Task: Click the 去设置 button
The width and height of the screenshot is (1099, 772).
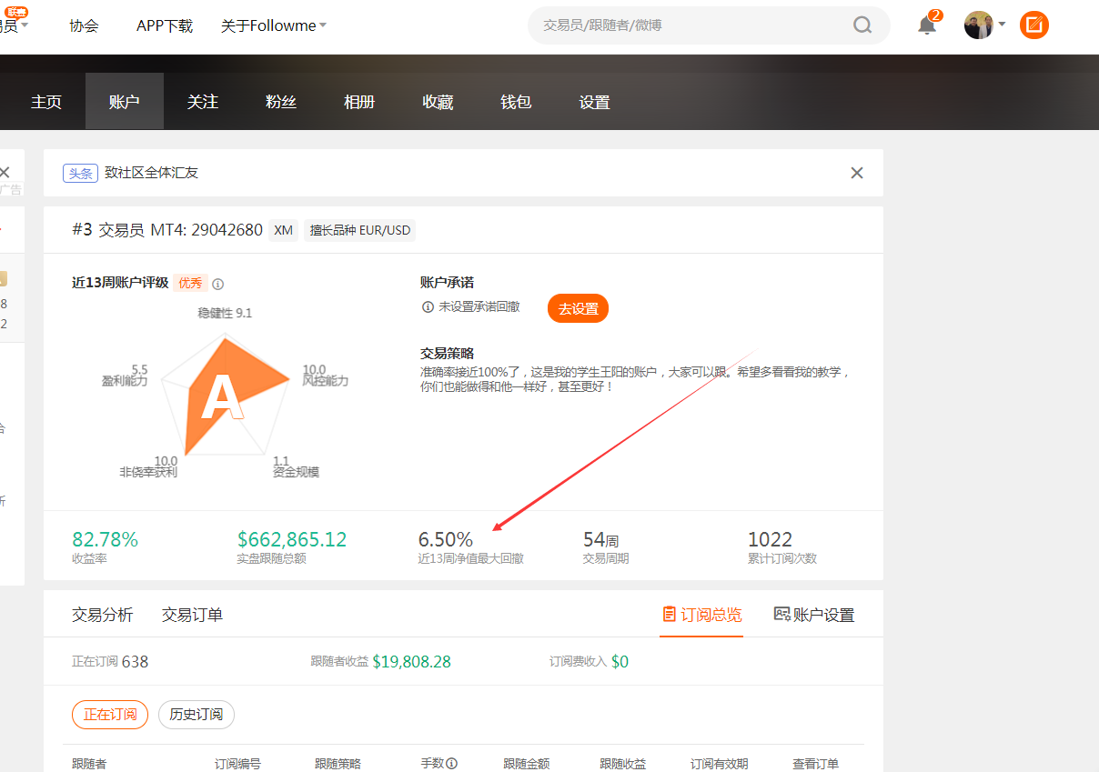Action: 578,308
